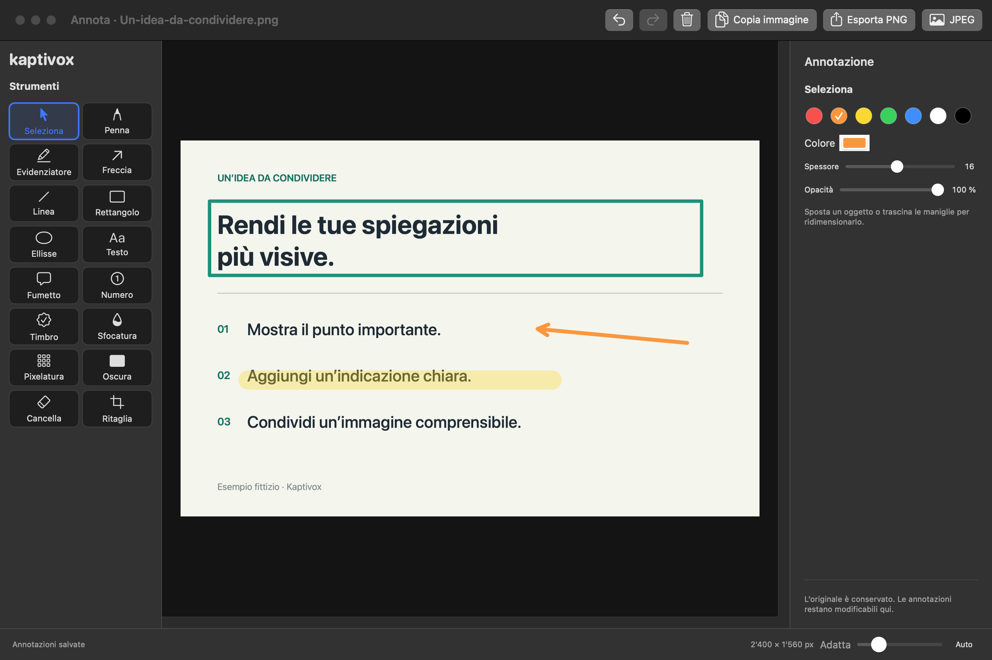This screenshot has width=992, height=660.
Task: Pick the black color swatch
Action: [x=963, y=116]
